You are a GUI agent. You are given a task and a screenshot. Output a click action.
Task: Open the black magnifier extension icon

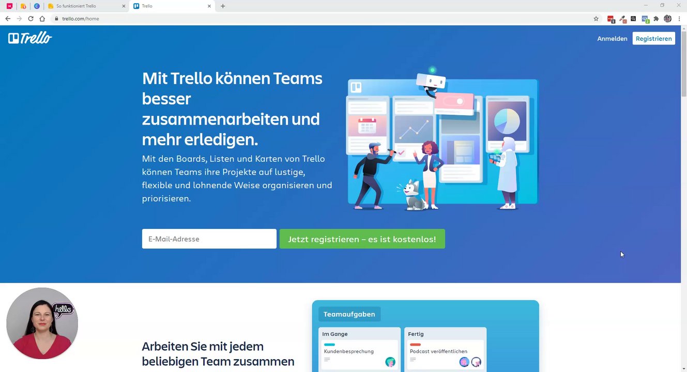click(x=633, y=19)
